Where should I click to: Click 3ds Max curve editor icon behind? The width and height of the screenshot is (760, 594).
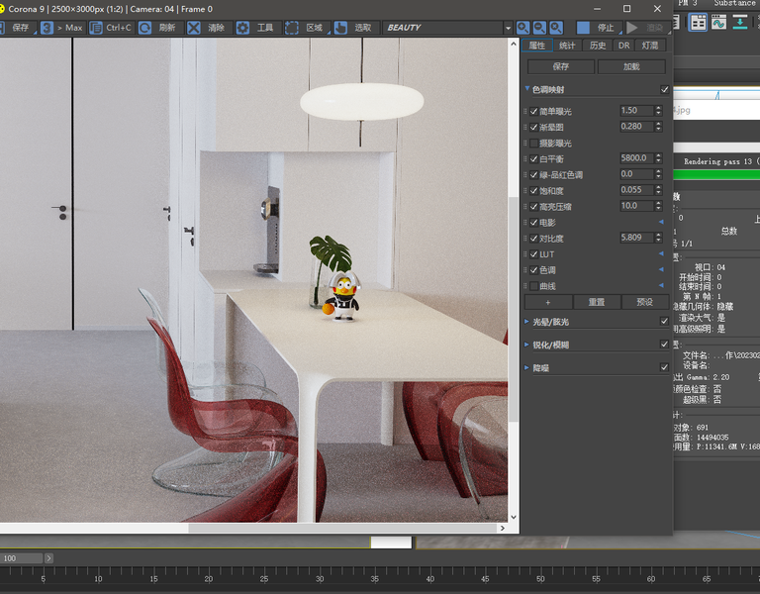pos(718,23)
